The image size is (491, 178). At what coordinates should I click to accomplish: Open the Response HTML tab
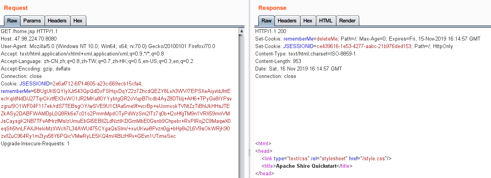326,20
